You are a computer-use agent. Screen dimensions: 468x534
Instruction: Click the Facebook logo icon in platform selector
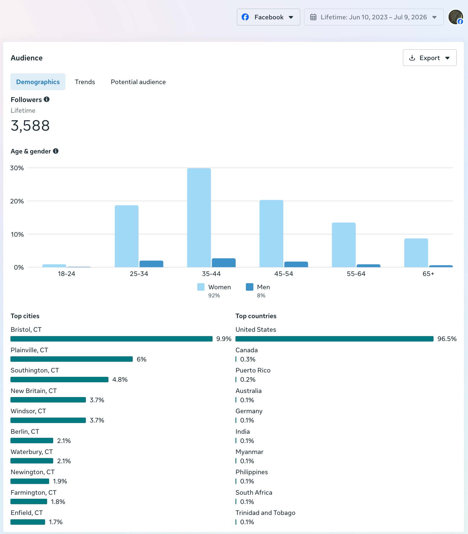click(245, 17)
